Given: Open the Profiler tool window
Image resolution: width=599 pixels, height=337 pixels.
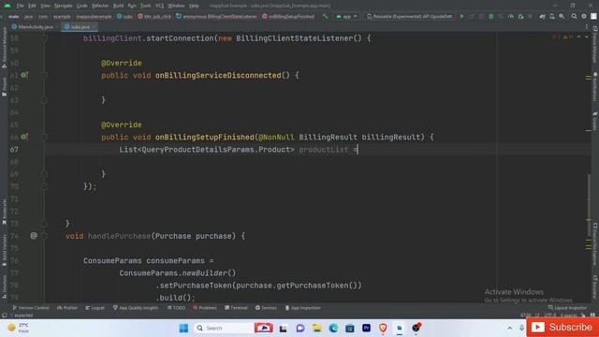Looking at the screenshot, I should click(x=67, y=308).
